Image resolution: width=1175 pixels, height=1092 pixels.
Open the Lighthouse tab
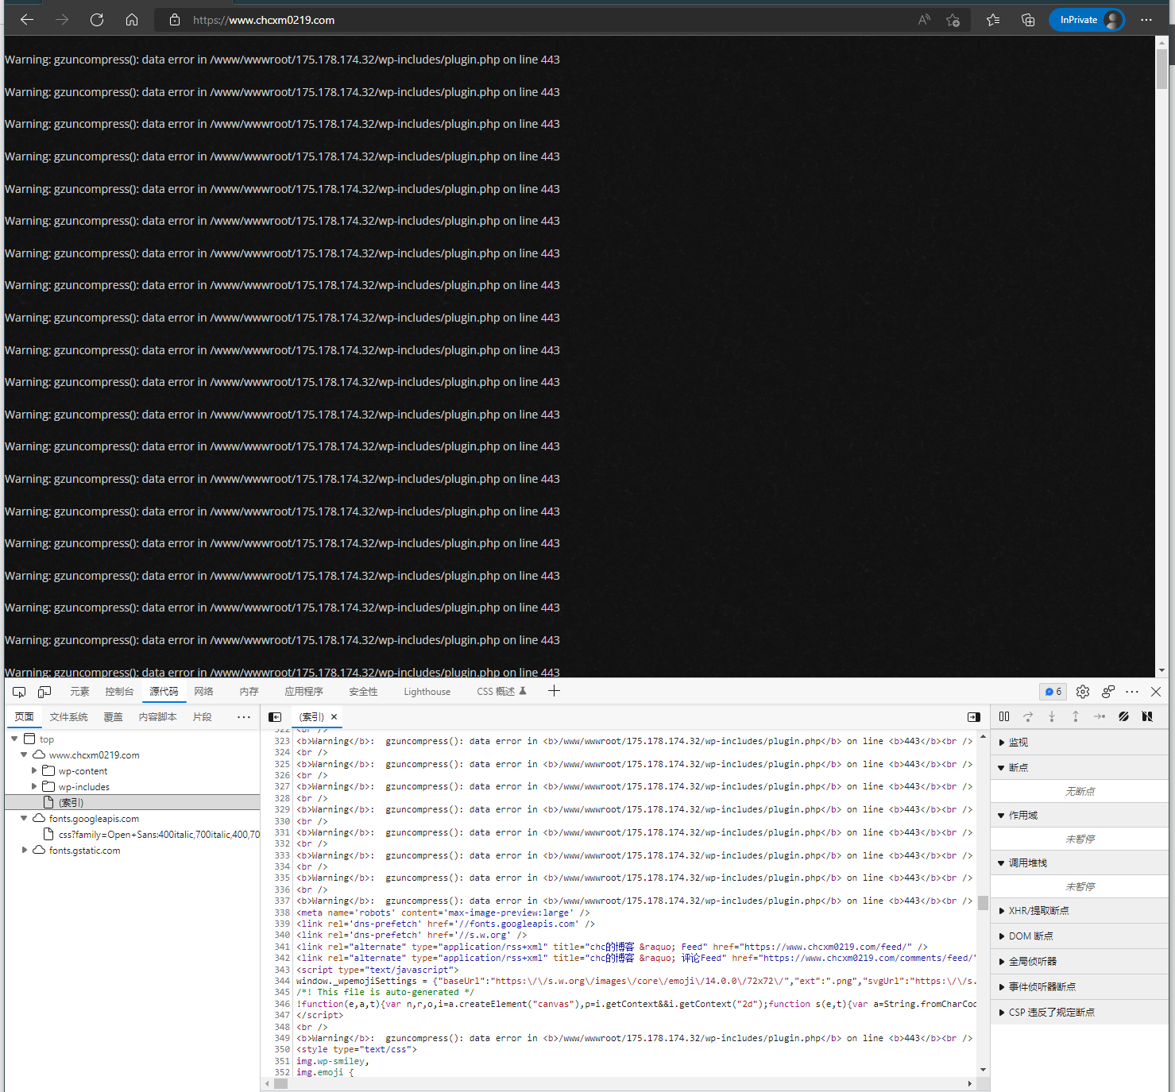click(x=427, y=692)
